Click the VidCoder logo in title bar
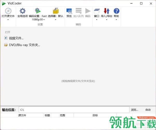The height and width of the screenshot is (130, 156). pos(4,3)
